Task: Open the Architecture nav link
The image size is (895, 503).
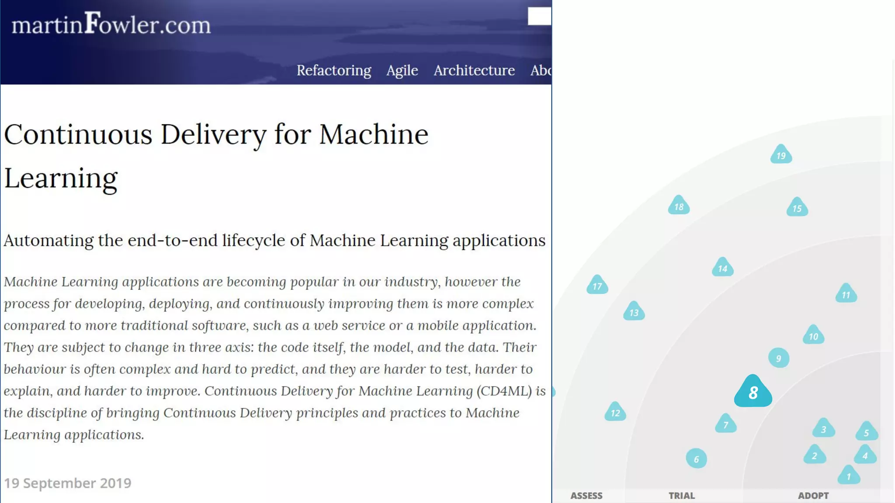Action: point(474,70)
